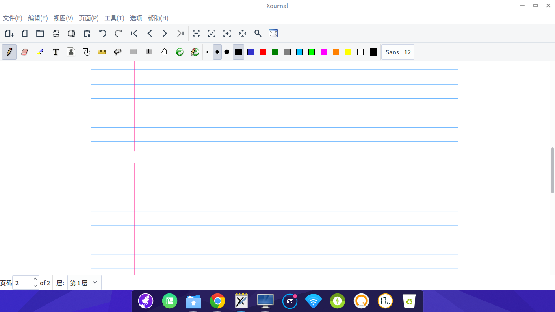Open the magnifier zoom tool
The width and height of the screenshot is (555, 312).
point(258,33)
